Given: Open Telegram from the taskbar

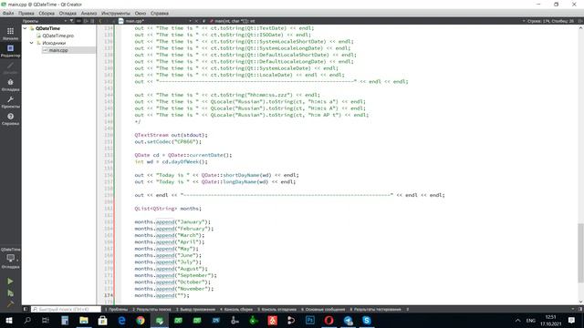Looking at the screenshot, I should pos(348,320).
